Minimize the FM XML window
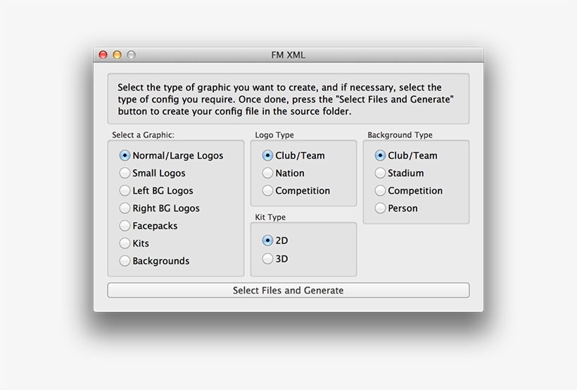 tap(117, 55)
